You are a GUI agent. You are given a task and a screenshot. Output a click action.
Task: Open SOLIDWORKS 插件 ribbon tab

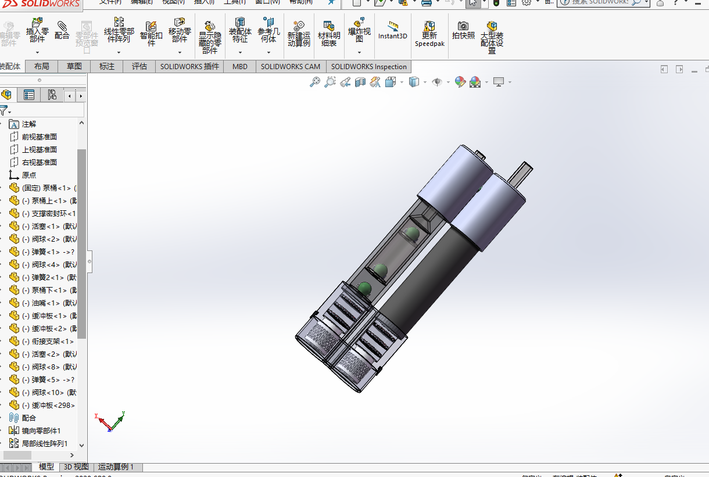point(190,66)
